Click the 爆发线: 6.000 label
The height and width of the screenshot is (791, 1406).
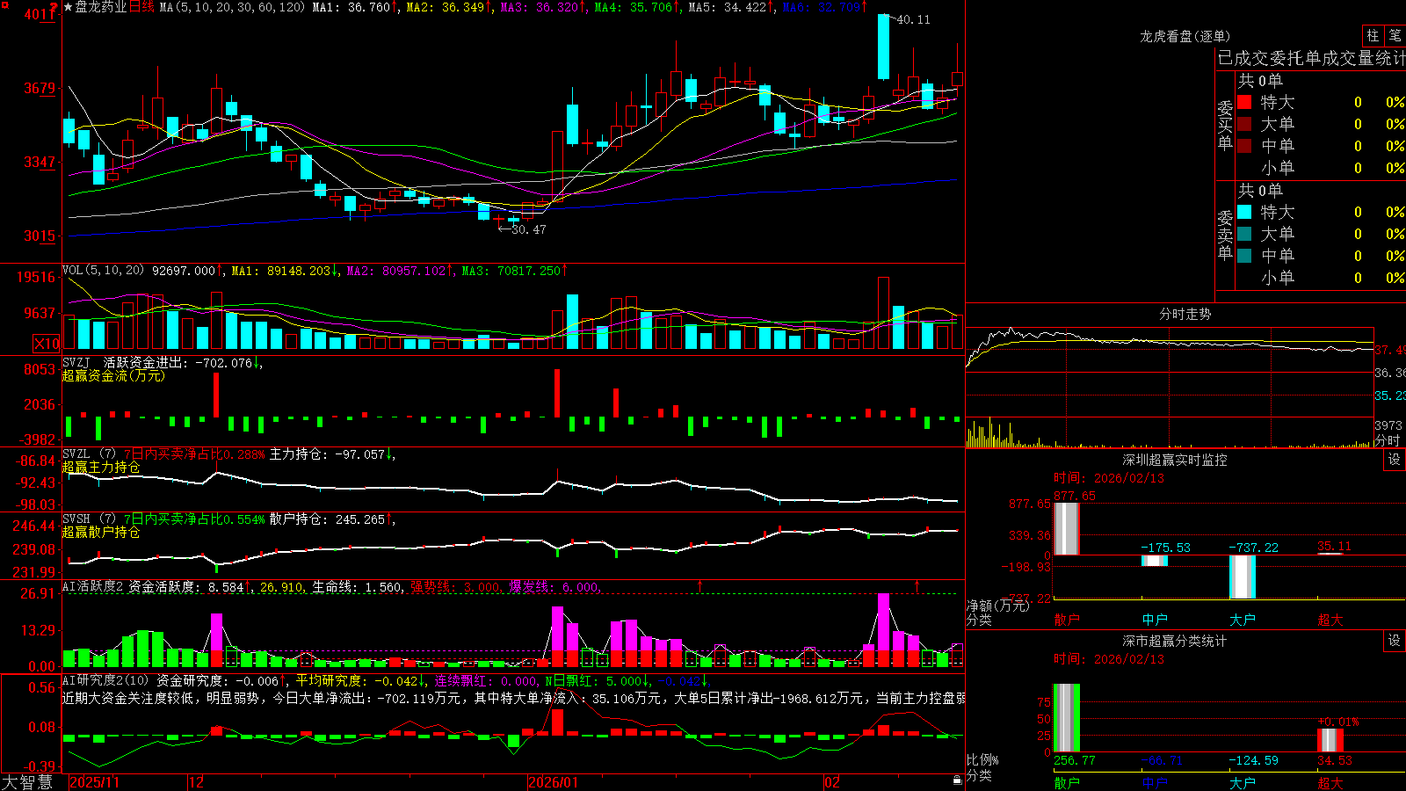[x=555, y=587]
